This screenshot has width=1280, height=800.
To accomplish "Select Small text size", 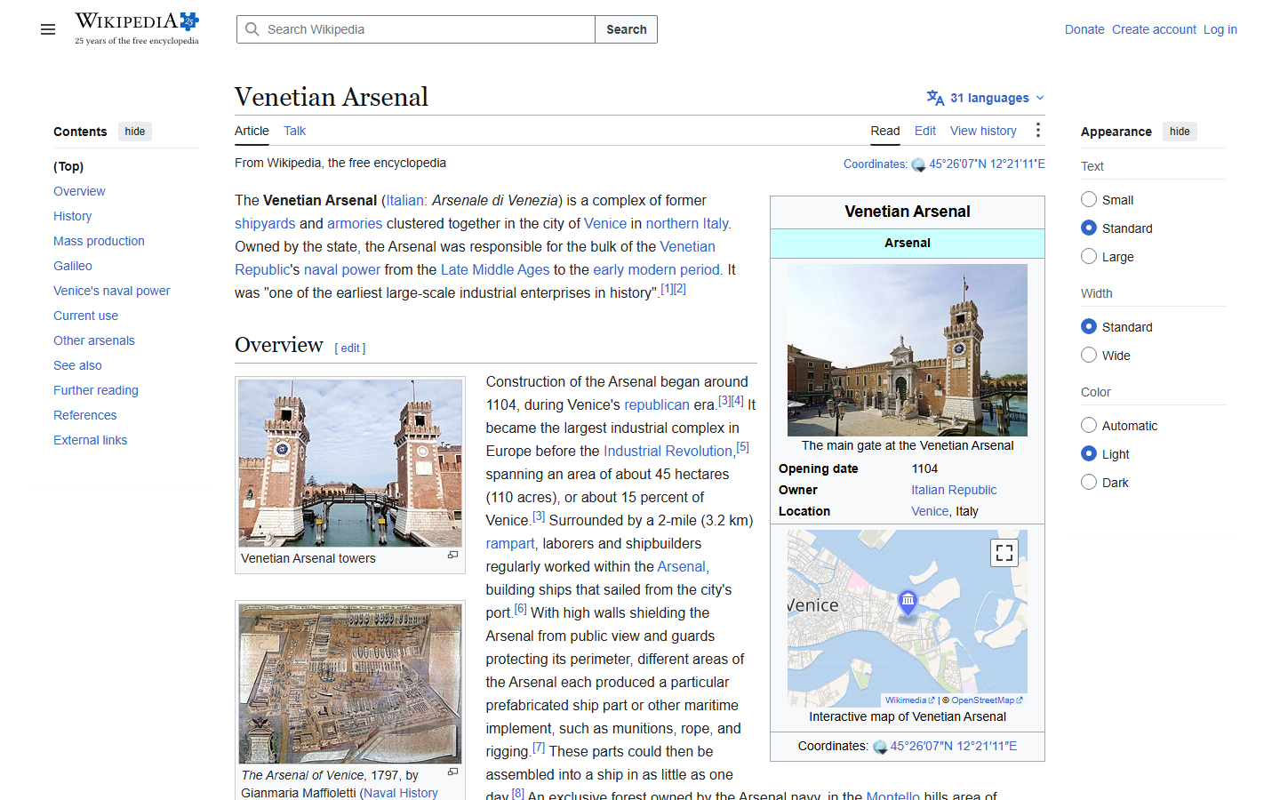I will click(1089, 199).
